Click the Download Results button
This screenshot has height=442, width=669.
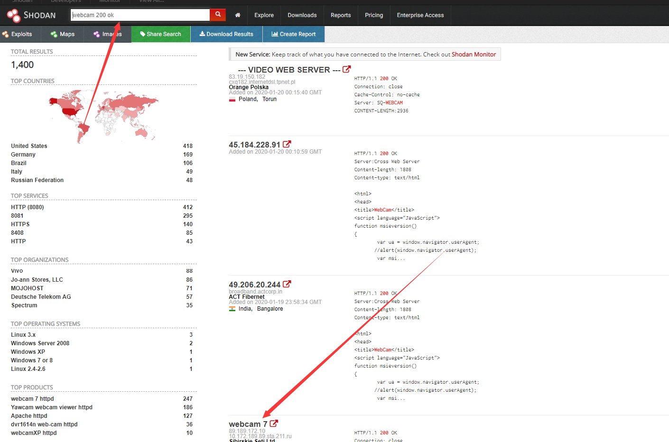(x=226, y=34)
